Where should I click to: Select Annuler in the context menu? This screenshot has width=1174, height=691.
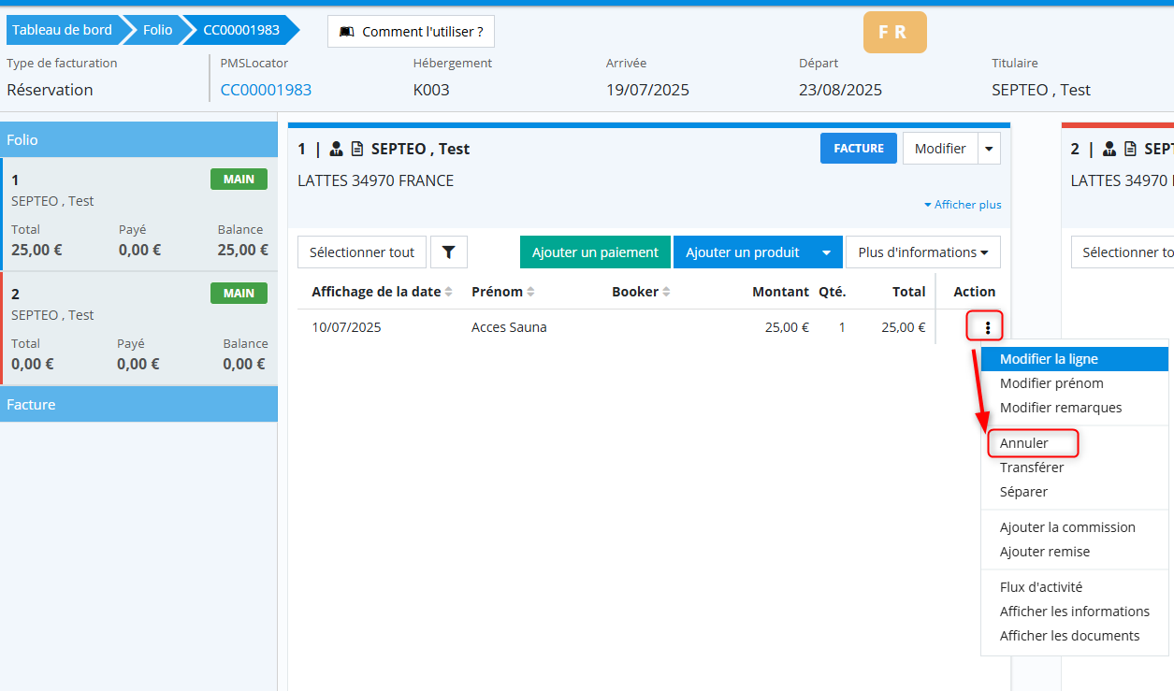(x=1024, y=443)
